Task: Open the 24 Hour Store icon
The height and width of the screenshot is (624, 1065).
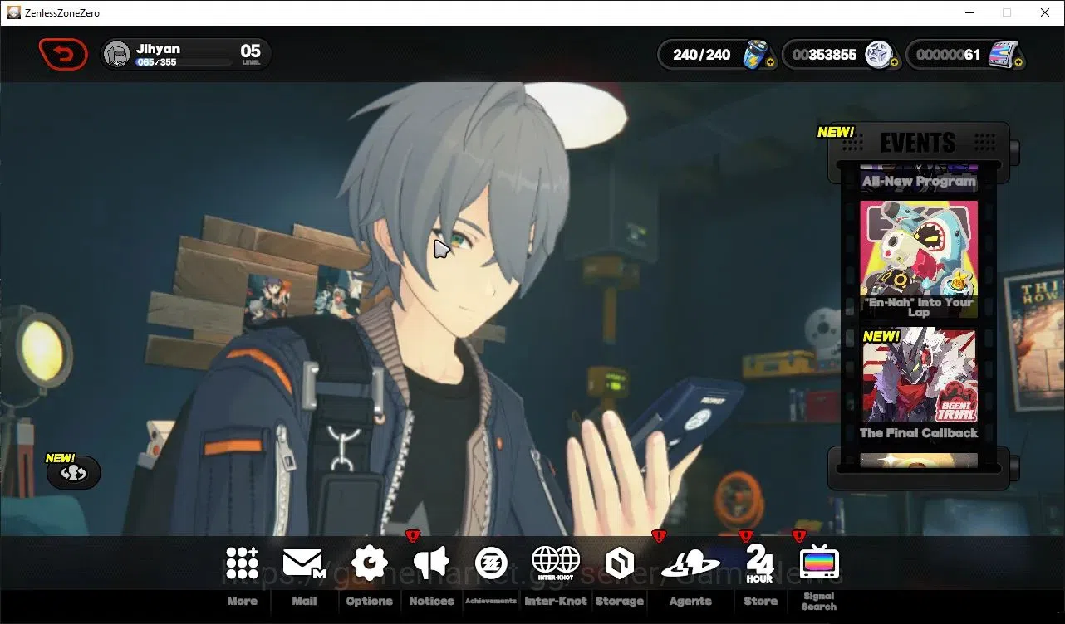Action: (x=760, y=563)
